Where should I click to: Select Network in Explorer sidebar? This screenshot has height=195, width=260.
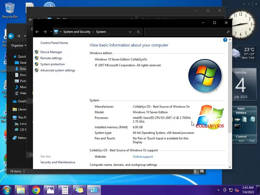tap(20, 138)
